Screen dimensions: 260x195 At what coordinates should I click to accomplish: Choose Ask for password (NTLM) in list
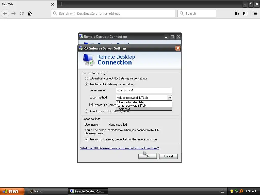pyautogui.click(x=144, y=106)
